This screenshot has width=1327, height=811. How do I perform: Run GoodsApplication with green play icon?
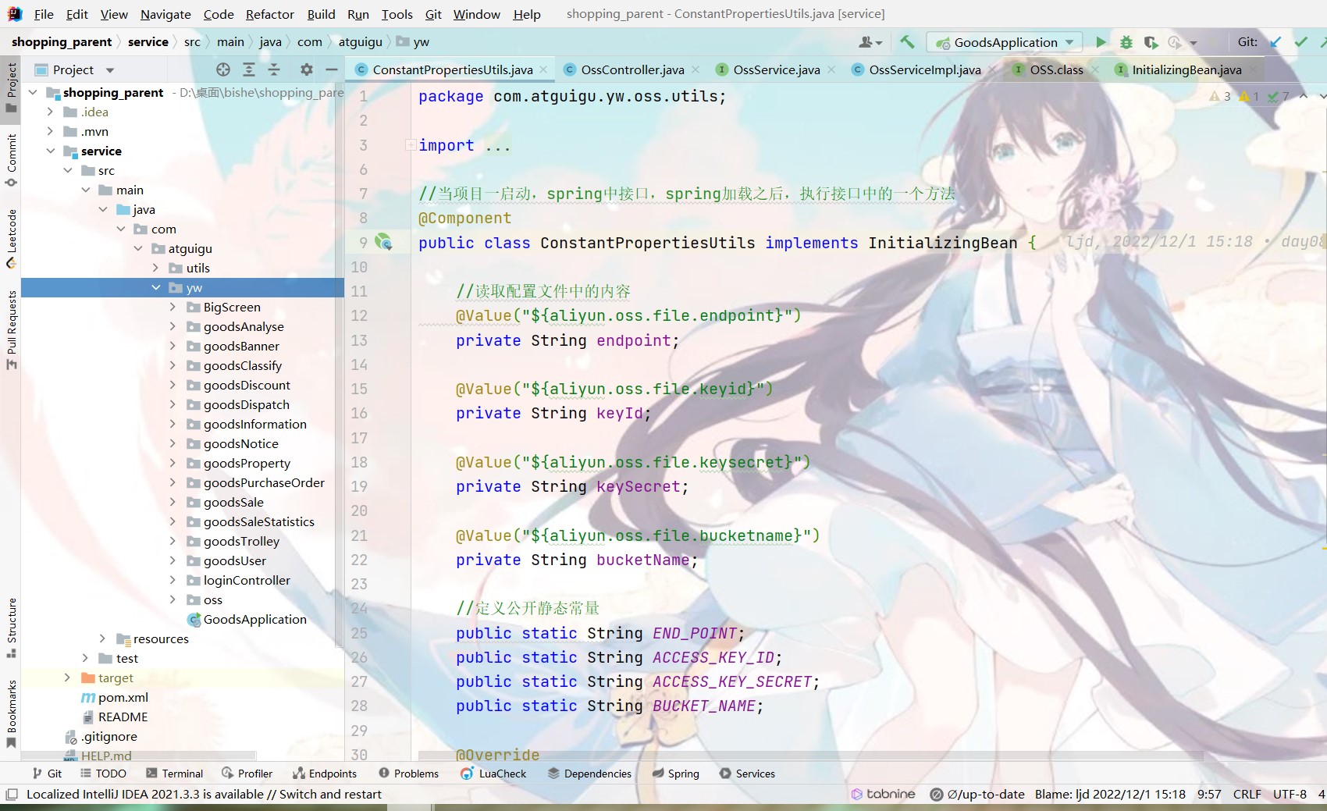1101,42
